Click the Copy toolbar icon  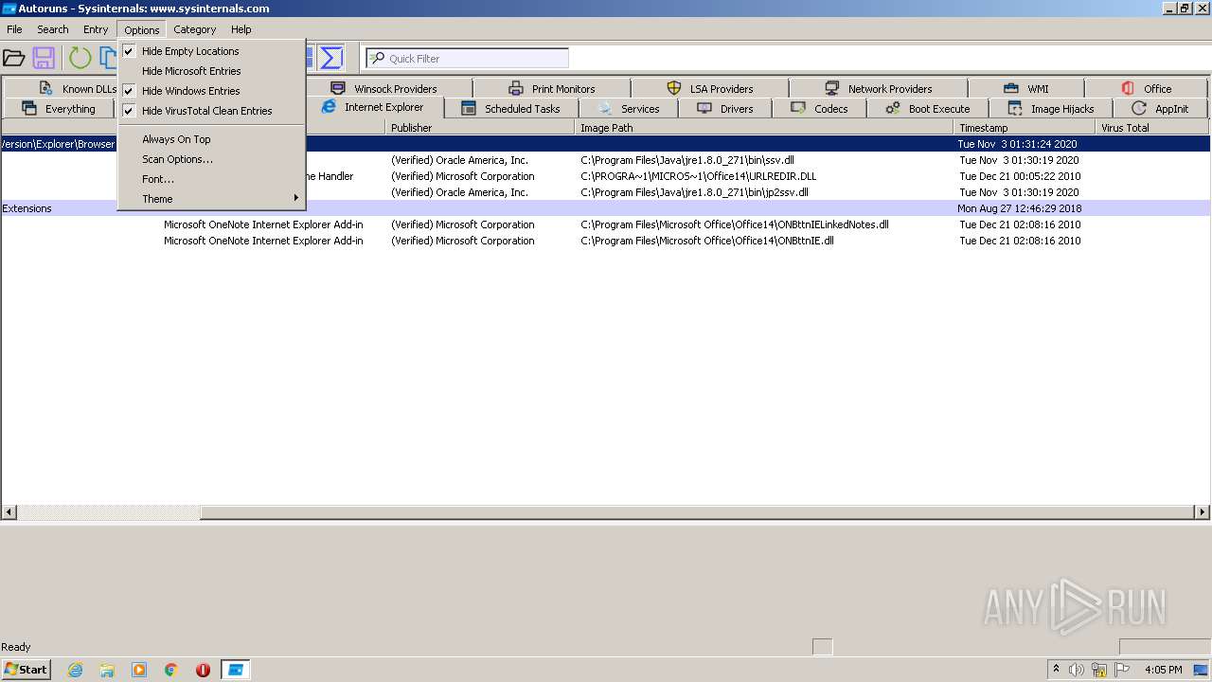coord(108,58)
